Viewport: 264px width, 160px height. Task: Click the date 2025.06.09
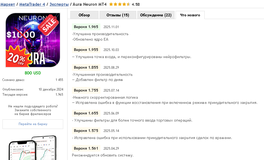click(x=111, y=113)
